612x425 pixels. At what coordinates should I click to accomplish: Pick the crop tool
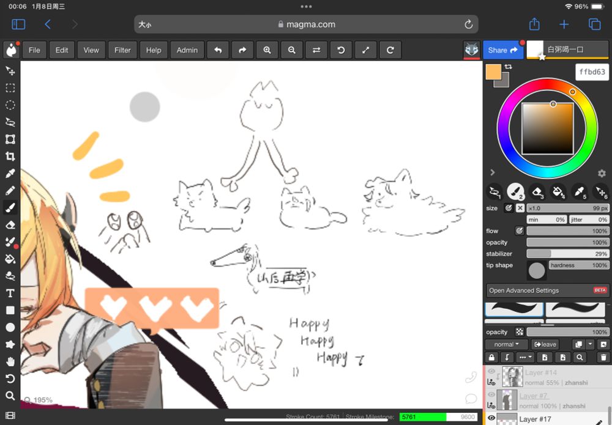[x=10, y=157]
